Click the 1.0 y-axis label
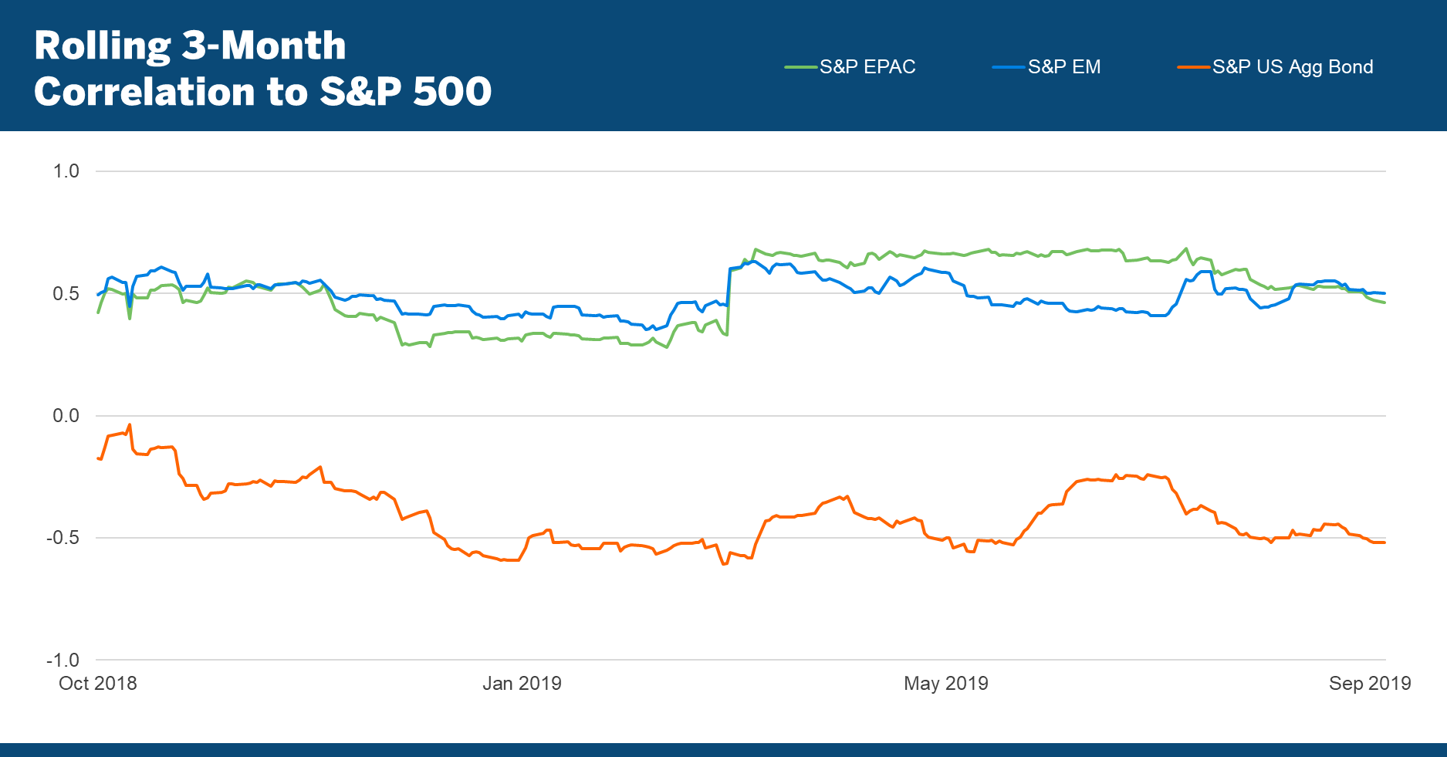The width and height of the screenshot is (1447, 757). pyautogui.click(x=66, y=171)
